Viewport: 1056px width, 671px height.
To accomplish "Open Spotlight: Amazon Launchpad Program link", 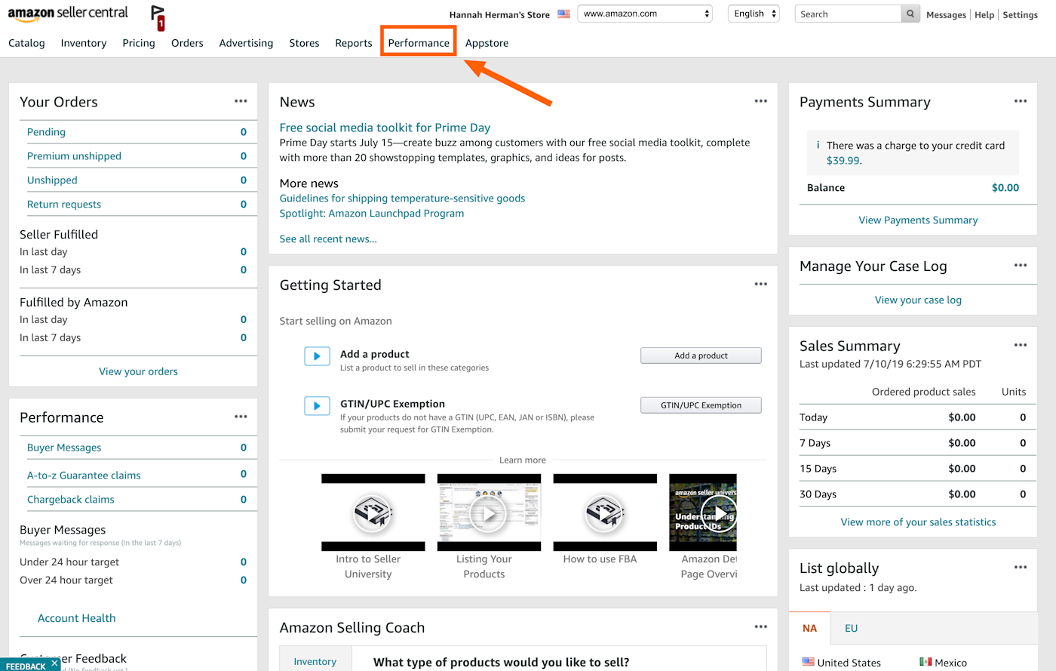I will (x=372, y=214).
